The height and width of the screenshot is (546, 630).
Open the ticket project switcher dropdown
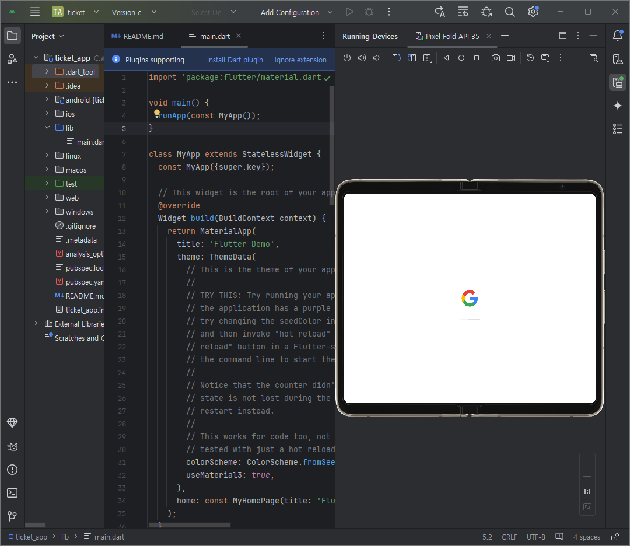tap(75, 12)
